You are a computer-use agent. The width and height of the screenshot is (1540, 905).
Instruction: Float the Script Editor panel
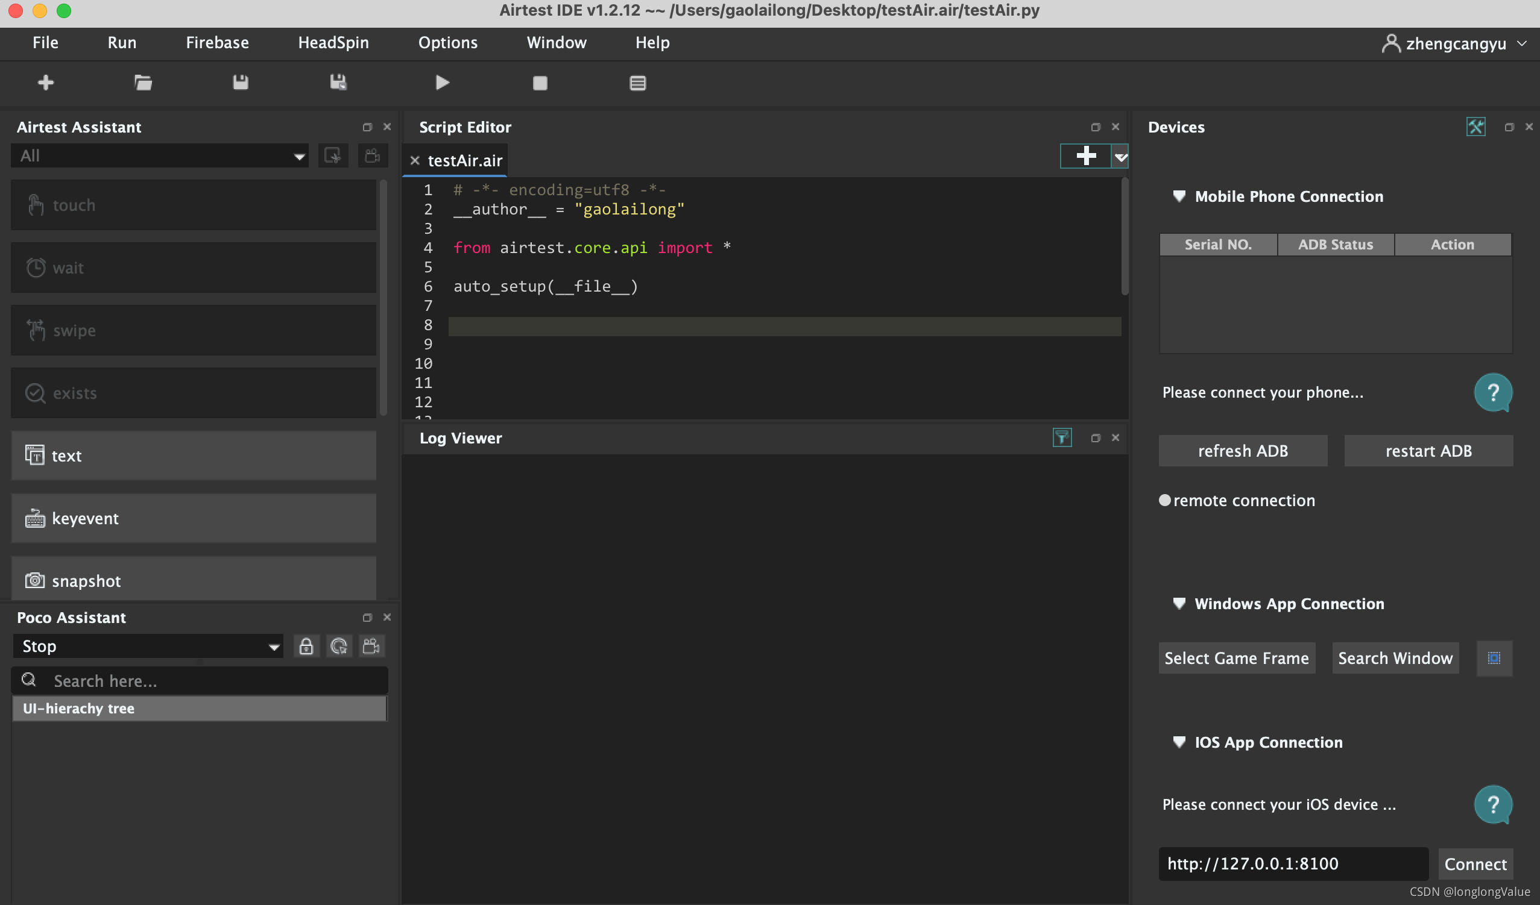tap(1096, 127)
